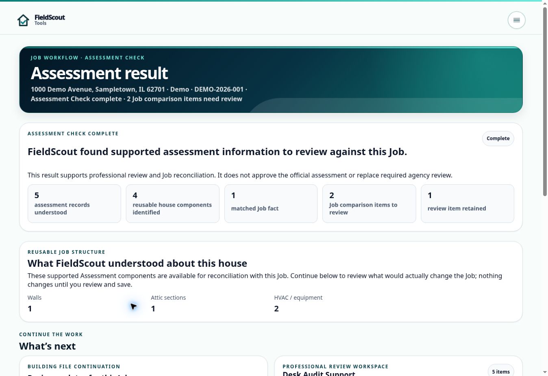Click the FieldScout house logo icon

point(23,20)
